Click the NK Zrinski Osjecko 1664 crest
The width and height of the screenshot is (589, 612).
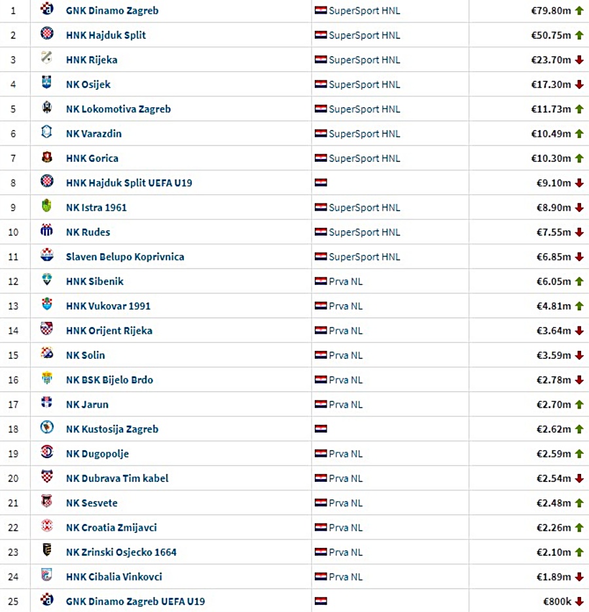[47, 550]
